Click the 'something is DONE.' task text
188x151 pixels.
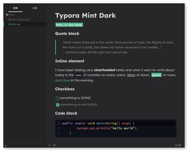76,98
